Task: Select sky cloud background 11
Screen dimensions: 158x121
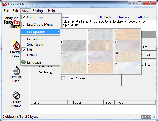Action: pyautogui.click(x=127, y=68)
